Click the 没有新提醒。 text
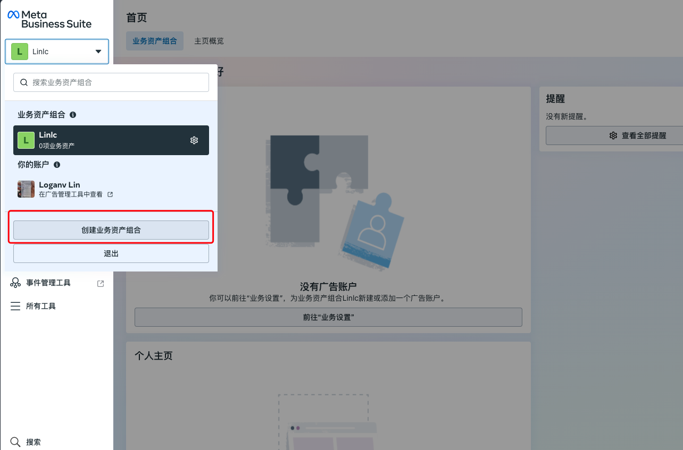This screenshot has height=450, width=683. pyautogui.click(x=567, y=116)
